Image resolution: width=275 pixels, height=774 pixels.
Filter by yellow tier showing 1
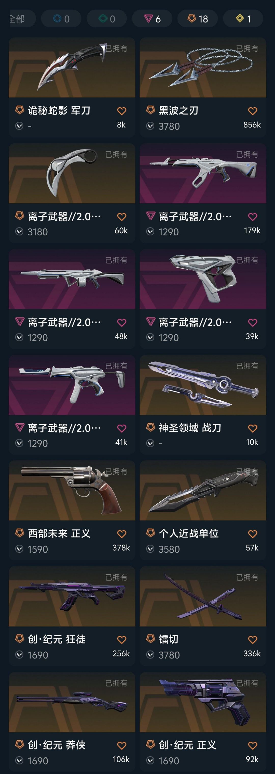pos(243,19)
